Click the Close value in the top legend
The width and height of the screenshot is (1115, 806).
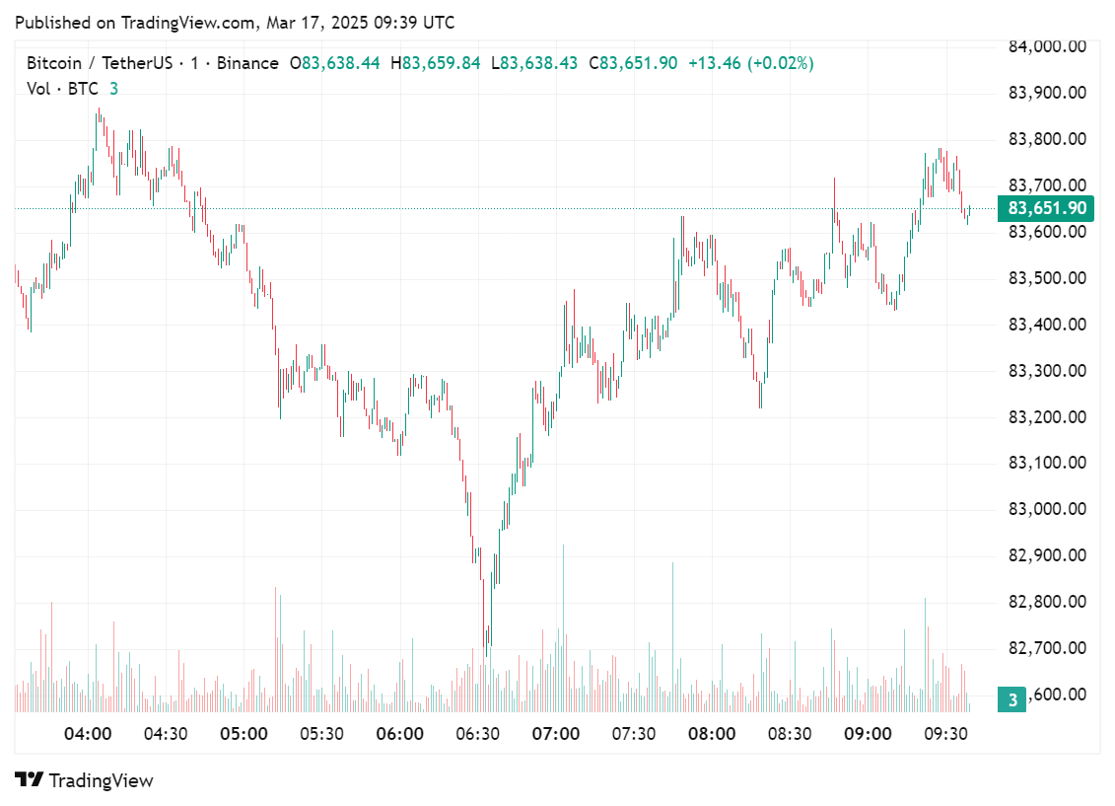pos(638,63)
